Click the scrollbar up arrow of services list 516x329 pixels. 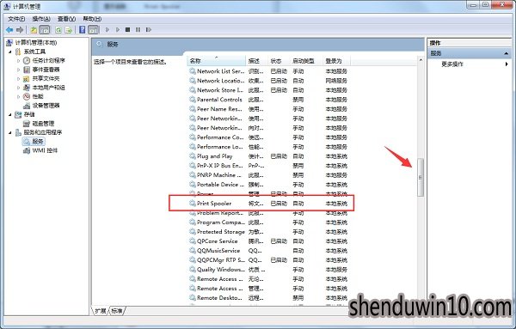(x=421, y=60)
